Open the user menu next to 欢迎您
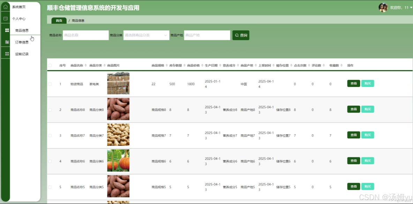The height and width of the screenshot is (204, 413). [400, 7]
